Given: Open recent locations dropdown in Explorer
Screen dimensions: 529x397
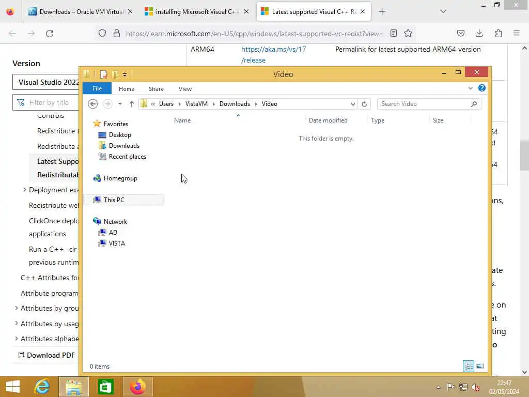Looking at the screenshot, I should pos(120,104).
